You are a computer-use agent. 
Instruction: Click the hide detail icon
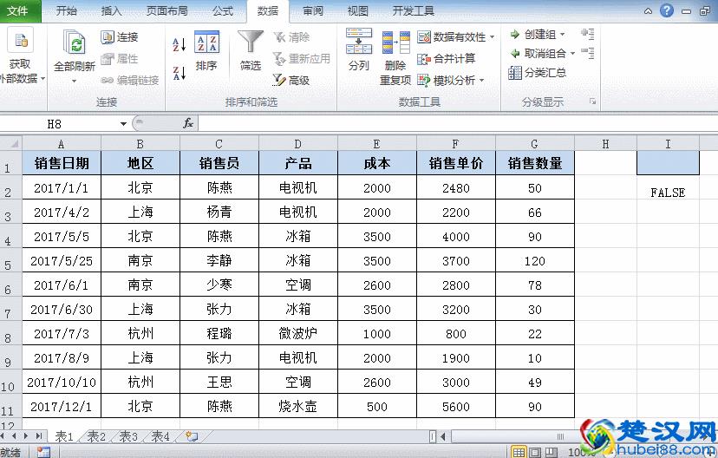point(588,53)
